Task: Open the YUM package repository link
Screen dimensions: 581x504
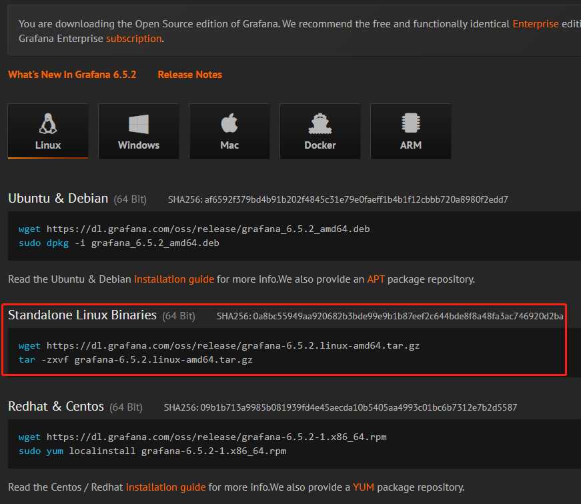Action: click(363, 487)
